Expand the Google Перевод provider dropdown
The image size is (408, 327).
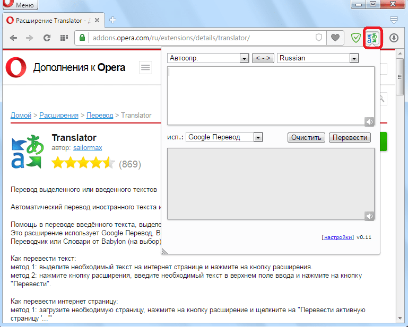224,137
